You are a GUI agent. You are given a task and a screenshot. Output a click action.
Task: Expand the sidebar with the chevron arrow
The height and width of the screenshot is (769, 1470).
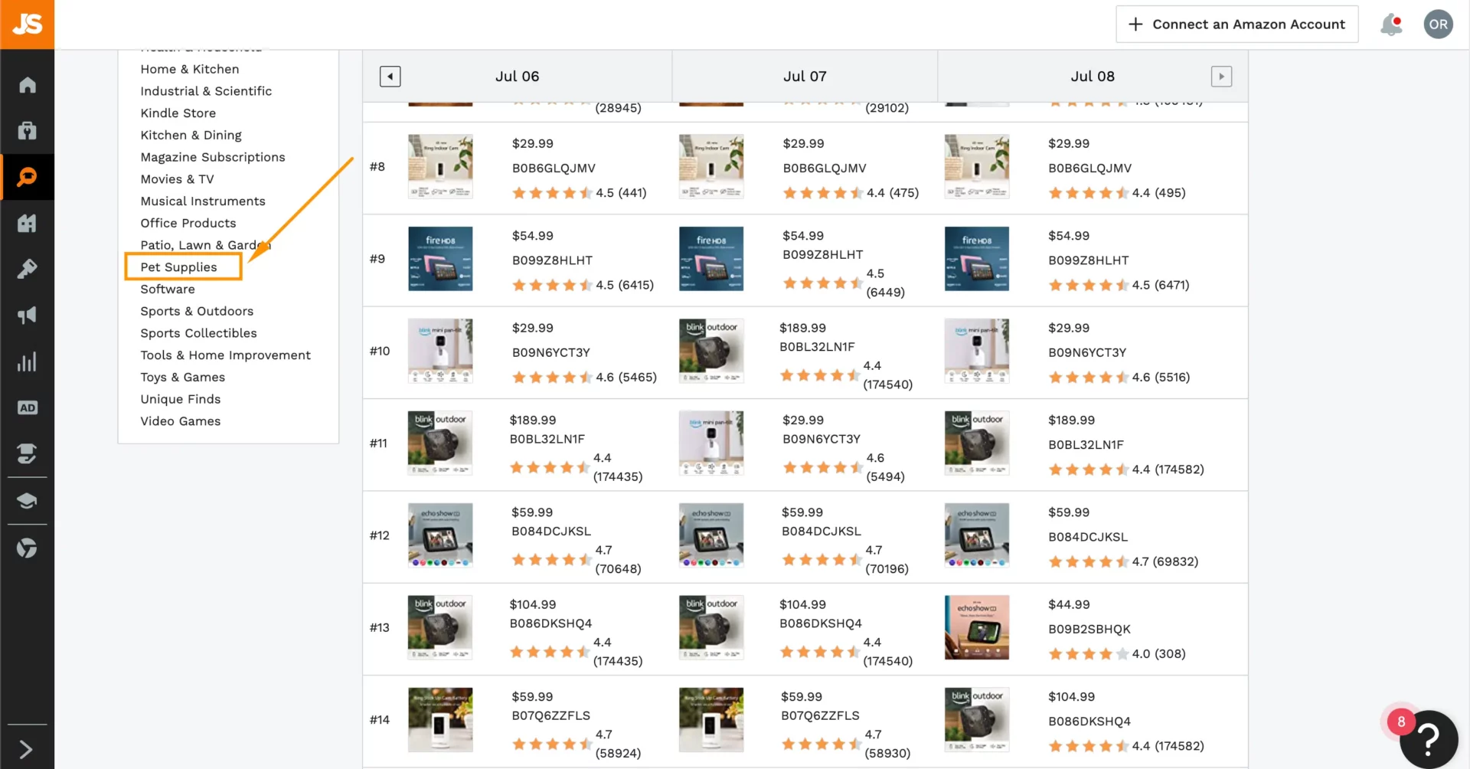click(25, 749)
